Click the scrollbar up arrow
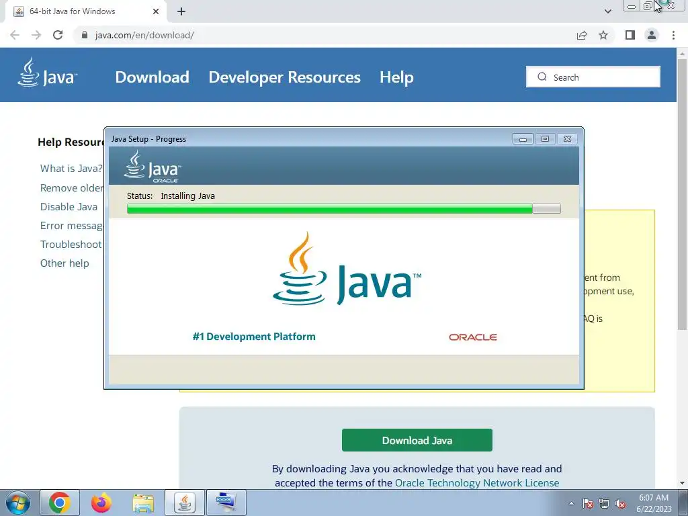This screenshot has width=688, height=516. (682, 53)
